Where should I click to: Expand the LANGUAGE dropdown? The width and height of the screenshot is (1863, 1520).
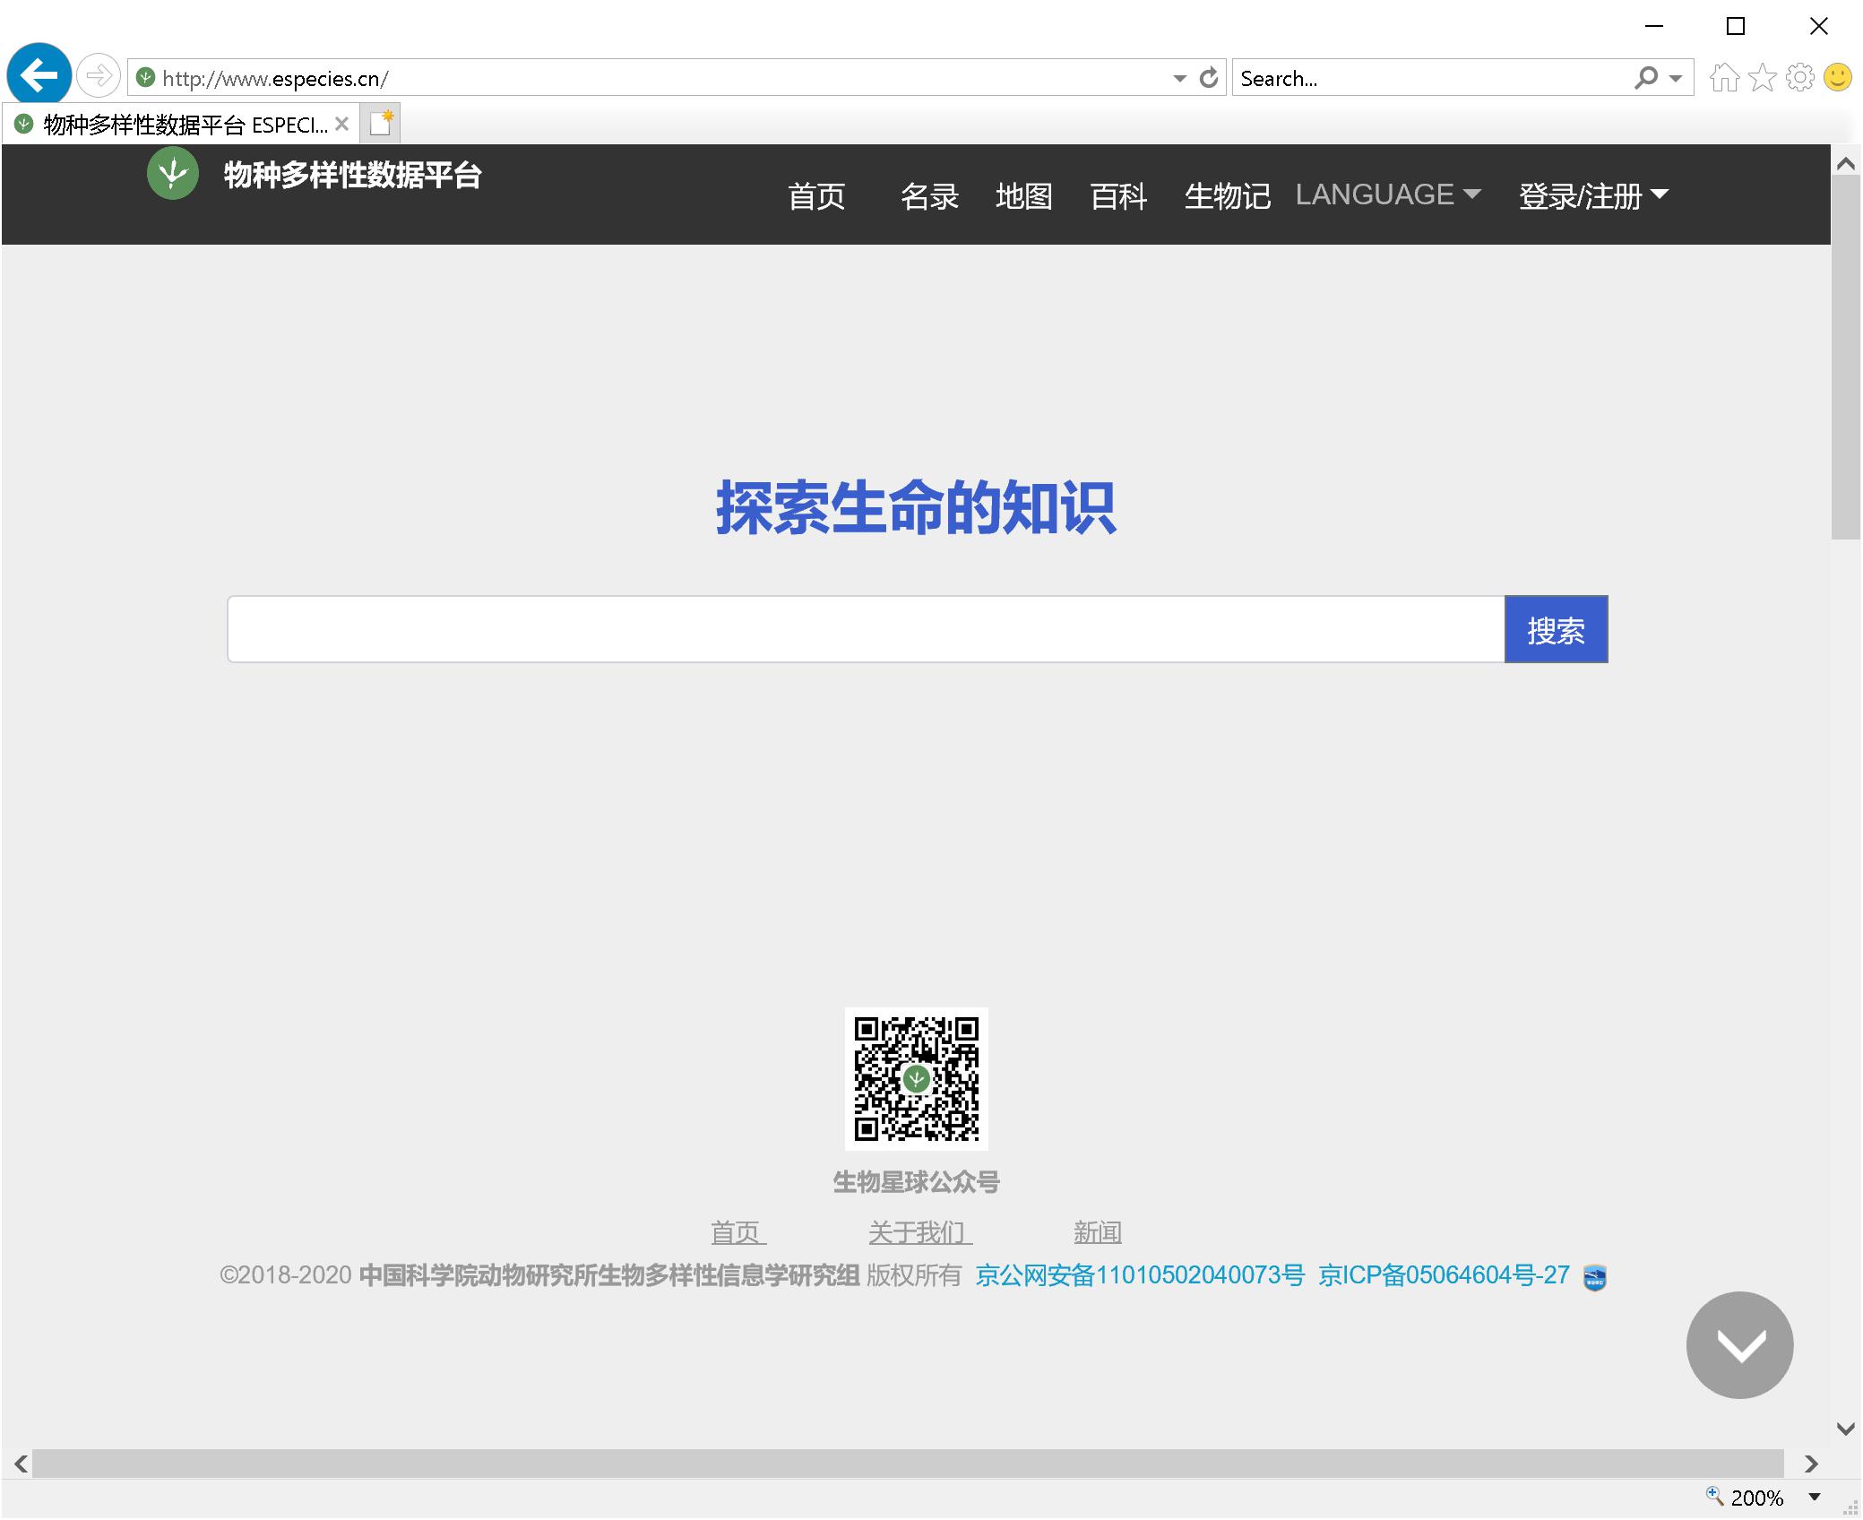pyautogui.click(x=1387, y=194)
